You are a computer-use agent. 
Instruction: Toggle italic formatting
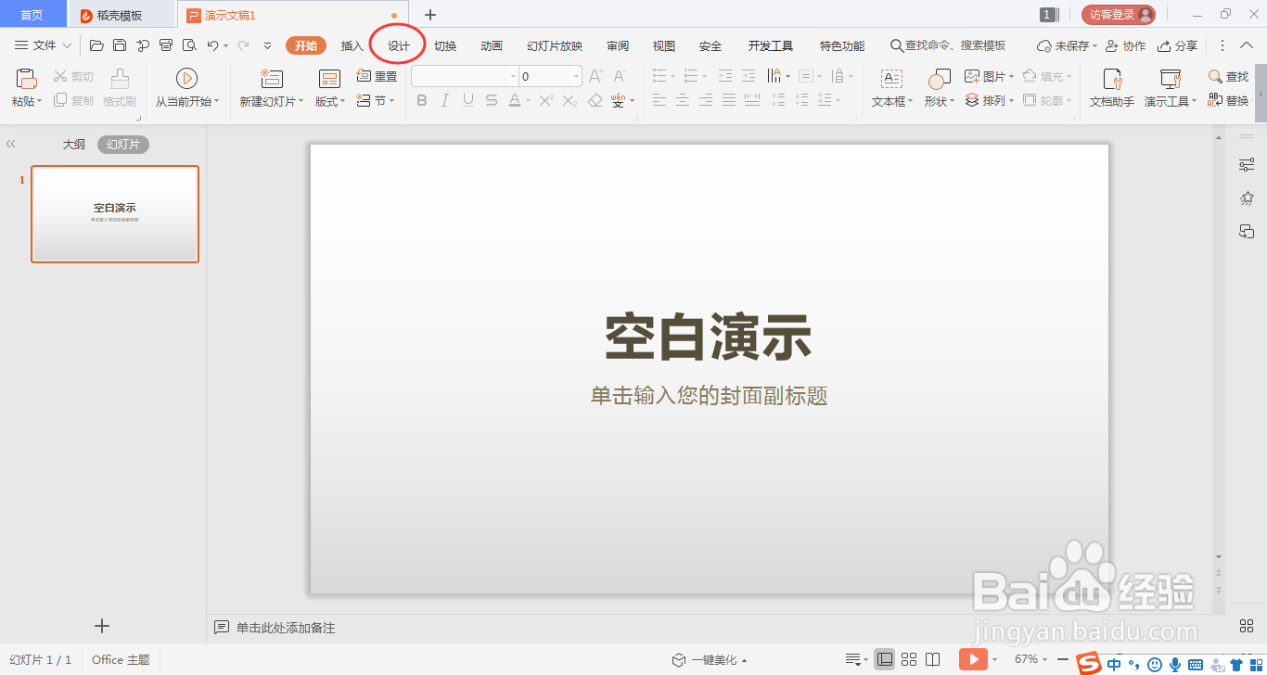[x=444, y=99]
